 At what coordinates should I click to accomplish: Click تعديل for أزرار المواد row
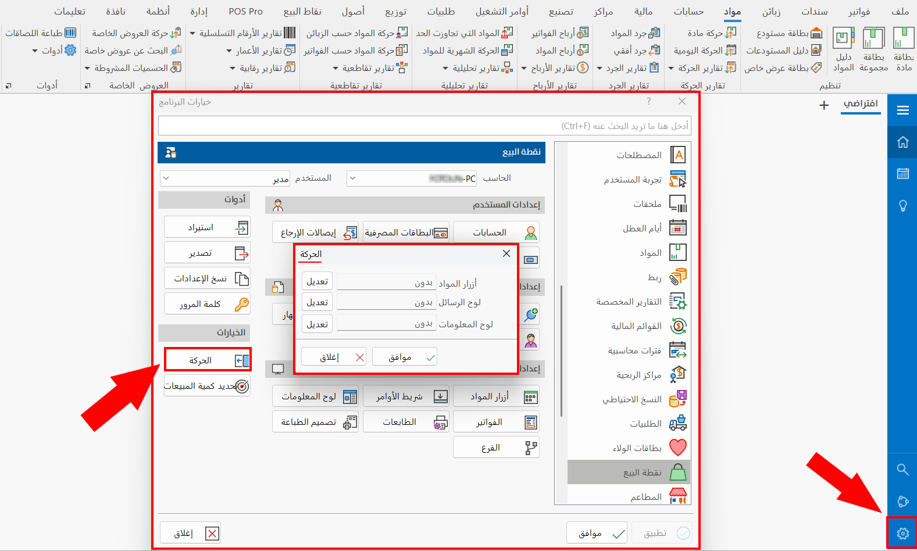[317, 281]
